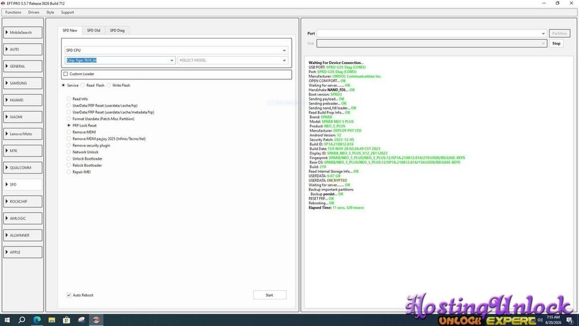Image resolution: width=579 pixels, height=326 pixels.
Task: Open the GENERAL sidebar section
Action: pos(23,66)
